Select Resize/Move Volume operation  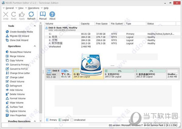[x=18, y=52]
